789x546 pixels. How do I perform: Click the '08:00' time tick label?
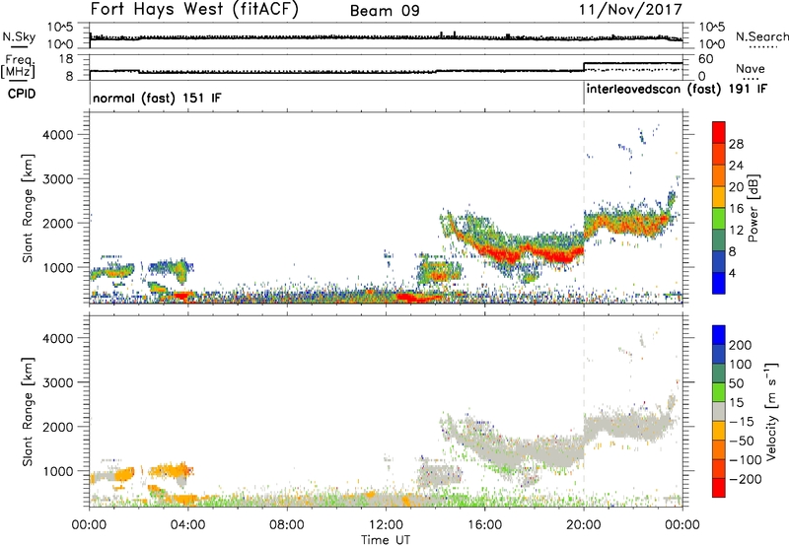[x=287, y=525]
